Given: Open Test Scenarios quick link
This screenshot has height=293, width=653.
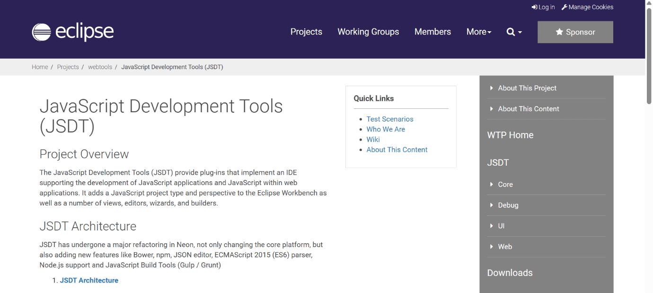Looking at the screenshot, I should pos(390,119).
